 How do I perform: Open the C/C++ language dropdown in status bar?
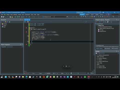click(x=55, y=73)
